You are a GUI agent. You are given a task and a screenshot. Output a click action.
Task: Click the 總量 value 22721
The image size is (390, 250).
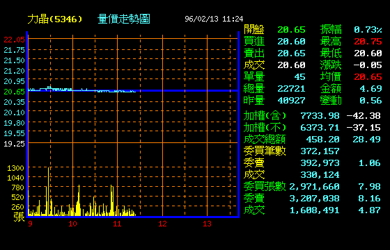(x=291, y=89)
